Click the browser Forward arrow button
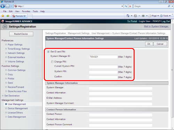174x130 pixels. pyautogui.click(x=8, y=6)
